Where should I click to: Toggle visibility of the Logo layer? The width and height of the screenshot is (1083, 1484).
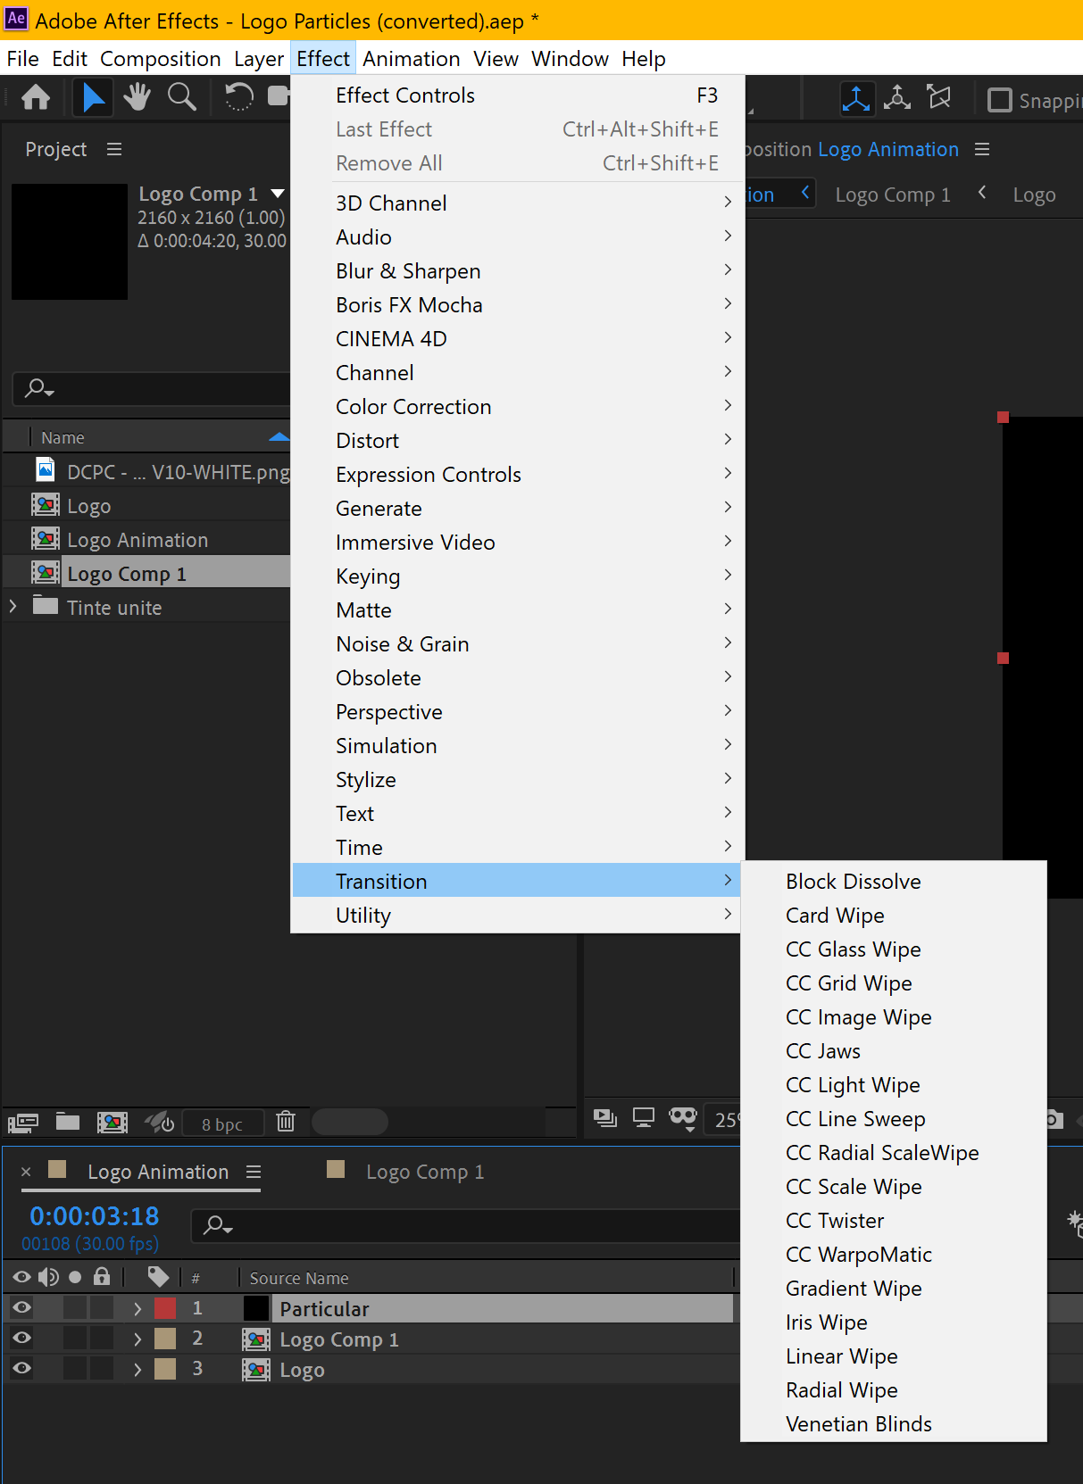(x=22, y=1368)
